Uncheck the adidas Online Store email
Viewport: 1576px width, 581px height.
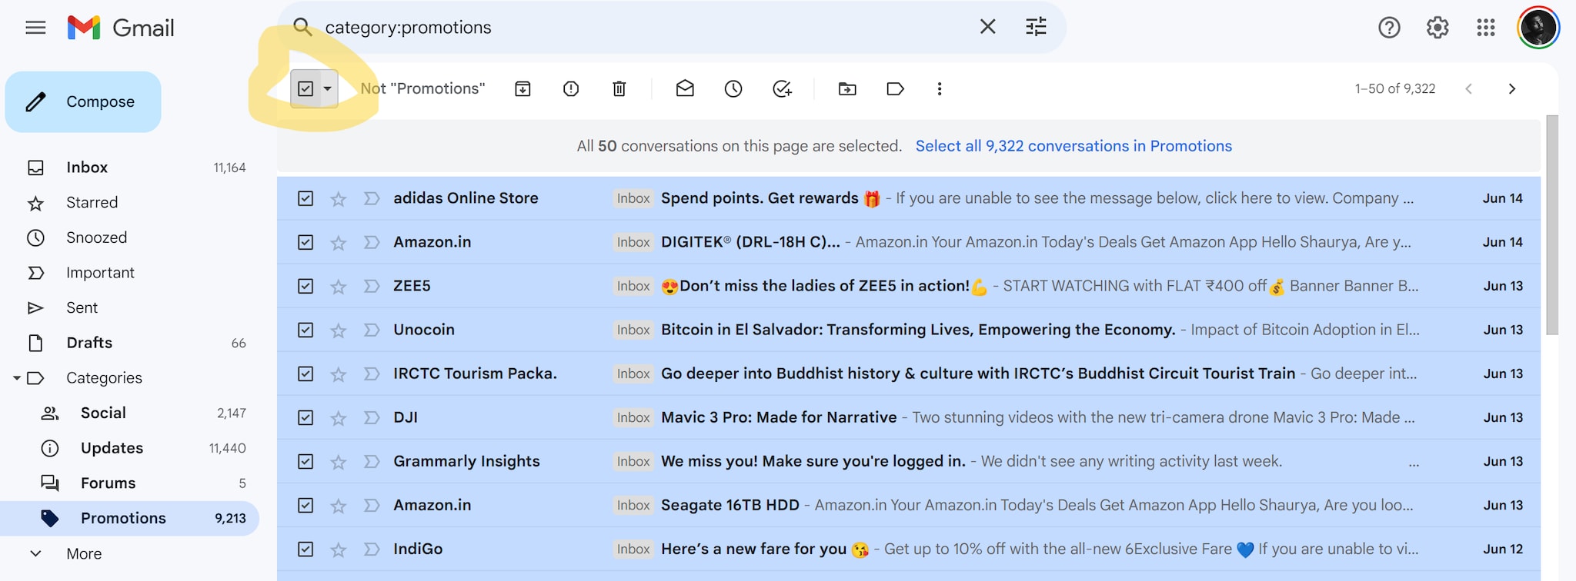pos(306,198)
